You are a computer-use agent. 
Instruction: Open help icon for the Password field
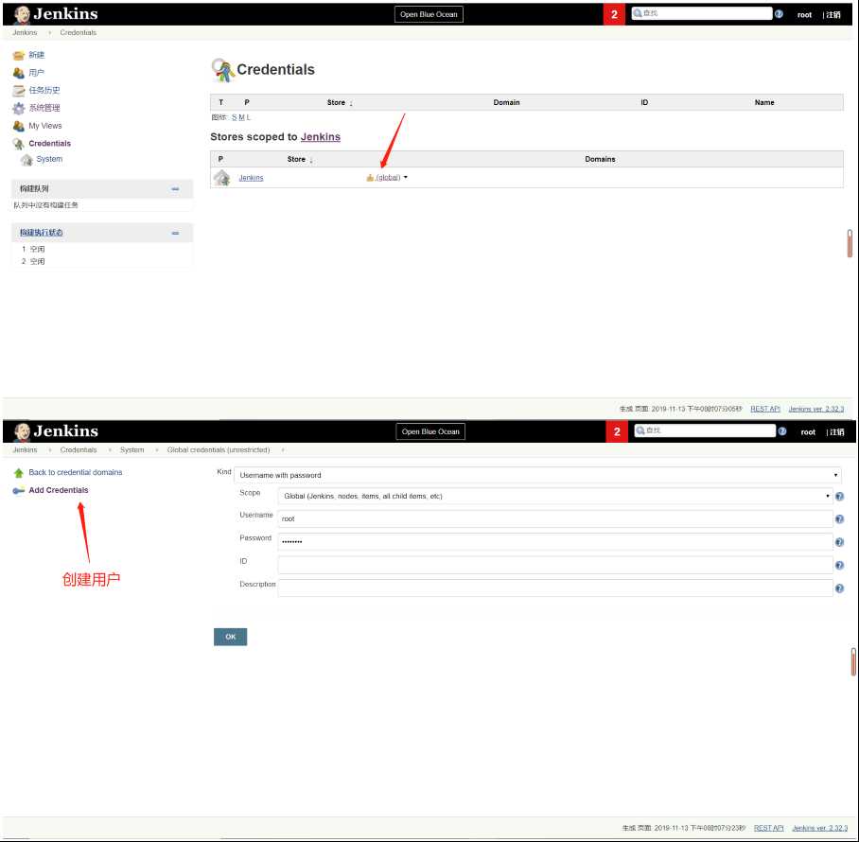point(839,542)
